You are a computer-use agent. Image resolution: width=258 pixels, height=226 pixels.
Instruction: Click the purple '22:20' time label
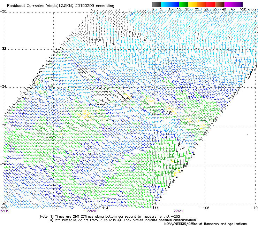pos(91,211)
